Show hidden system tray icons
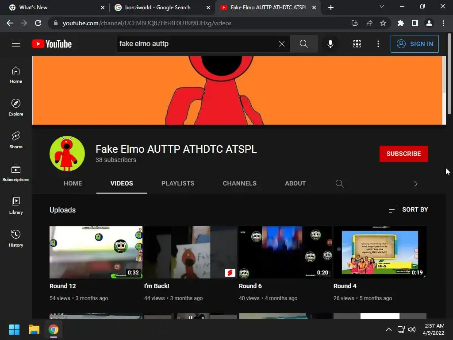Image resolution: width=453 pixels, height=340 pixels. pos(389,329)
